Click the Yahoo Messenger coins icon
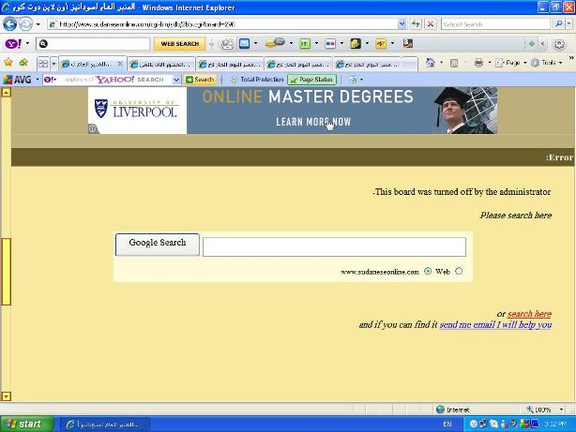 coord(275,43)
